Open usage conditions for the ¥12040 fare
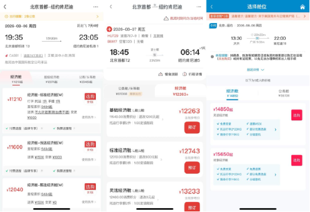 [x=88, y=202]
